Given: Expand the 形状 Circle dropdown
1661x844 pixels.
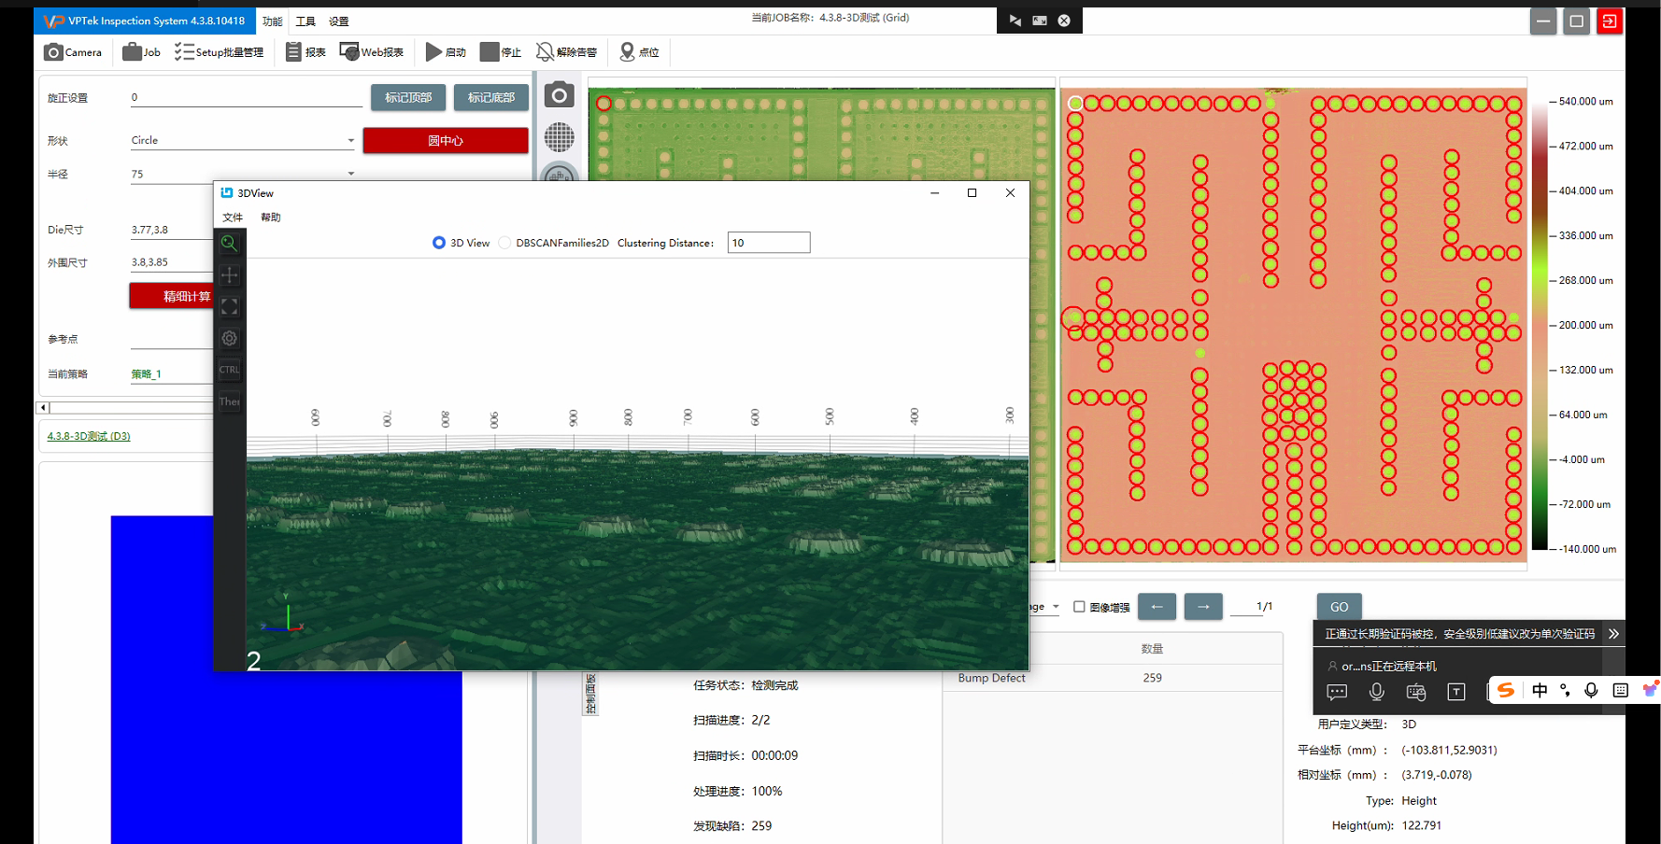Looking at the screenshot, I should [x=350, y=141].
